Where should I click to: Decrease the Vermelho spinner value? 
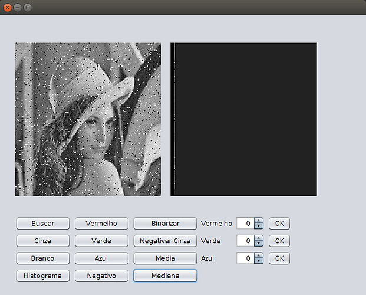[x=259, y=227]
